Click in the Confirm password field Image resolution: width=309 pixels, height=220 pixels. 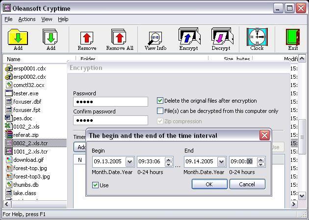pyautogui.click(x=110, y=120)
